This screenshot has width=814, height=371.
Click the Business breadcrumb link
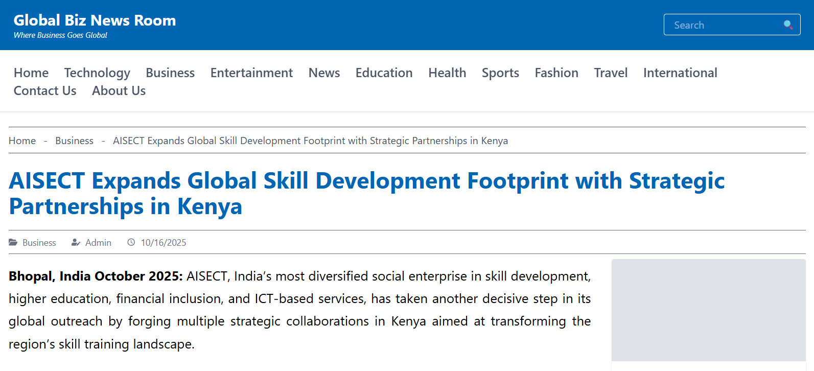[x=74, y=141]
